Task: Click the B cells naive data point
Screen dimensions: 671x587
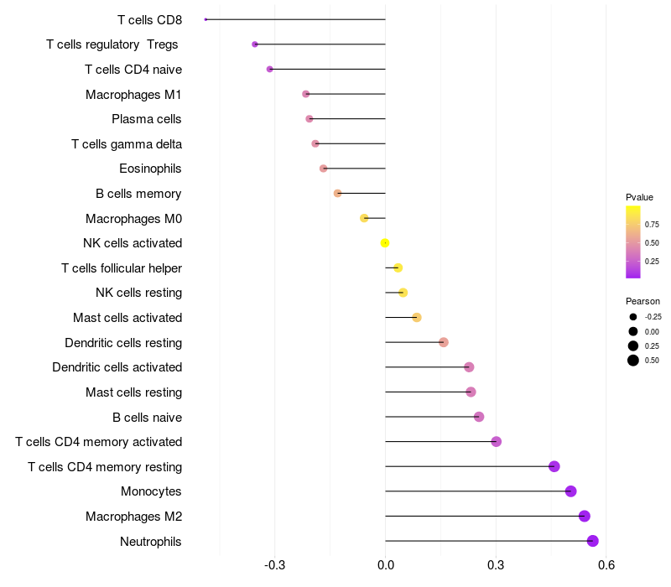Action: pyautogui.click(x=479, y=417)
